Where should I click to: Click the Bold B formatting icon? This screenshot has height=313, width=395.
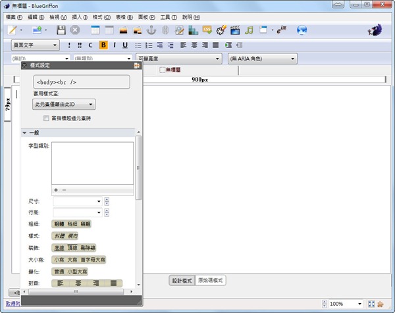point(103,45)
